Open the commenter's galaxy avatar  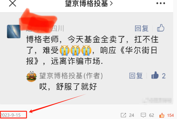point(14,31)
